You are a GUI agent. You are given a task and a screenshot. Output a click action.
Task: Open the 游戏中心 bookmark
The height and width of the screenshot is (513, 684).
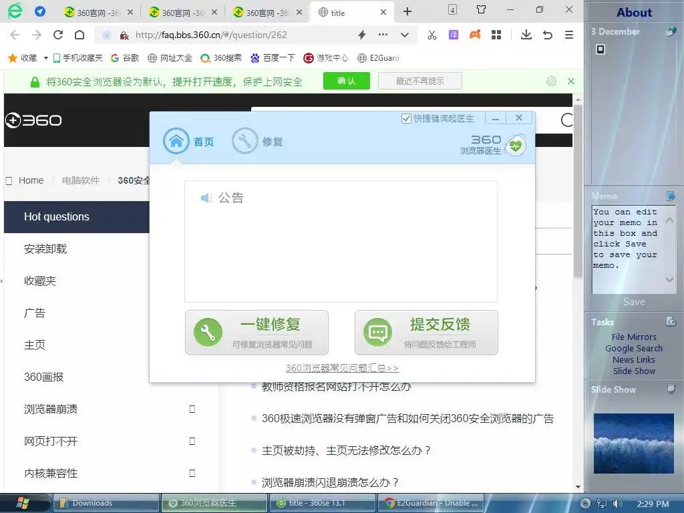click(325, 58)
